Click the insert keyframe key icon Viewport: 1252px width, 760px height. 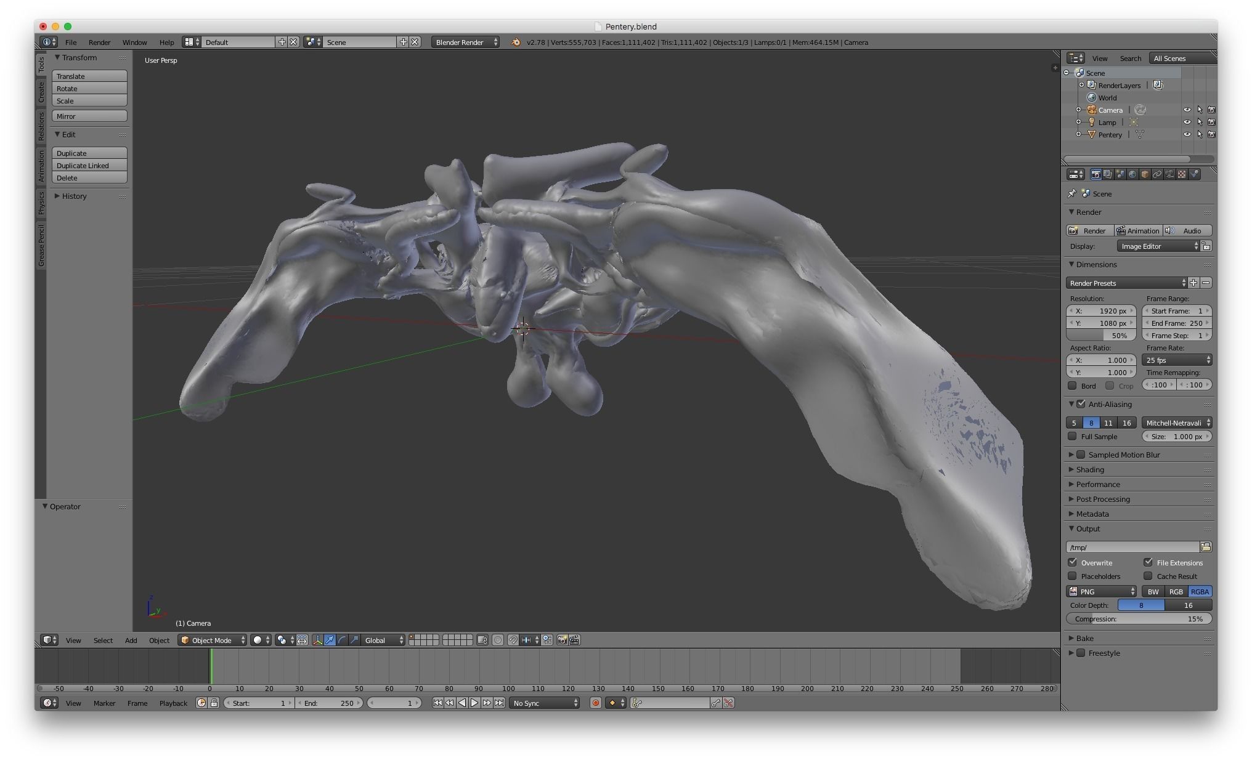click(x=716, y=703)
